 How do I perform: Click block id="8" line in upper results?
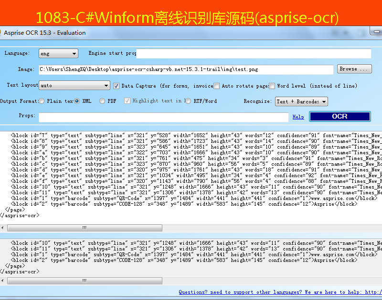(x=196, y=141)
